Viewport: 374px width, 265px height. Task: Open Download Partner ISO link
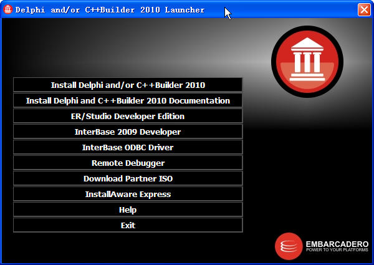(128, 178)
